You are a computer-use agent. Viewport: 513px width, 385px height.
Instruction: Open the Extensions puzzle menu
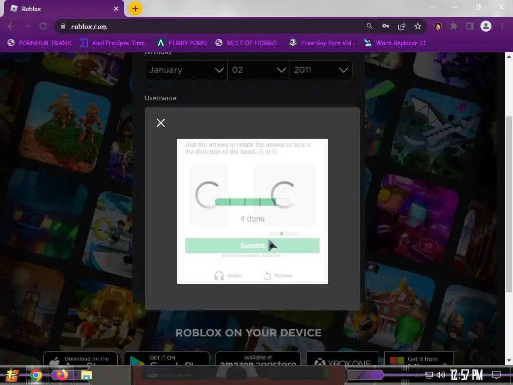tap(453, 26)
